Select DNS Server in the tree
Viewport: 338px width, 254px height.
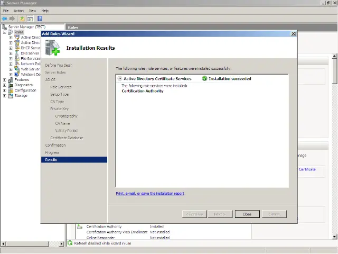coord(30,53)
